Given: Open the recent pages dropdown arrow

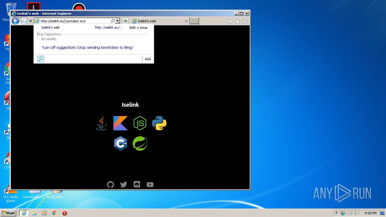Looking at the screenshot, I should (30, 21).
